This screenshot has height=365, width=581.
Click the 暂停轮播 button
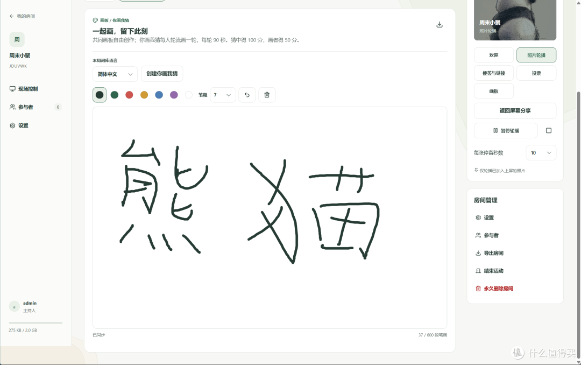pos(506,131)
